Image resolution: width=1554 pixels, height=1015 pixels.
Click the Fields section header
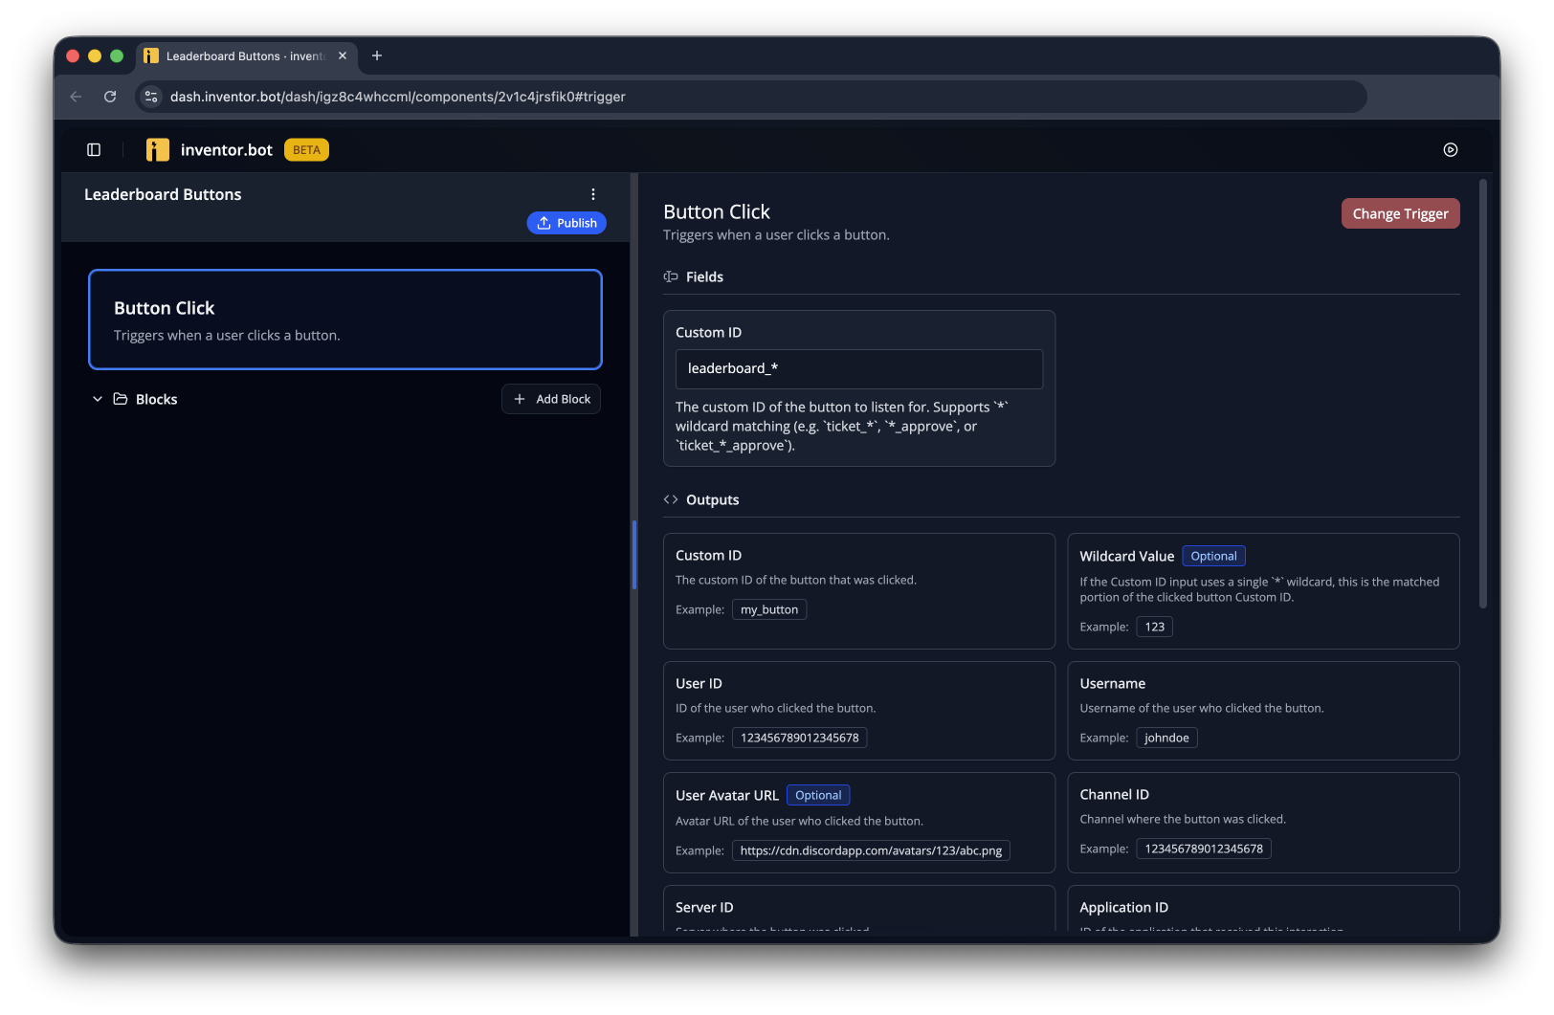click(x=704, y=276)
